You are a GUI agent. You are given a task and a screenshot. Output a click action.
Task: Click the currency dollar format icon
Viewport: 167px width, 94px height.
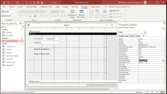click(52, 16)
